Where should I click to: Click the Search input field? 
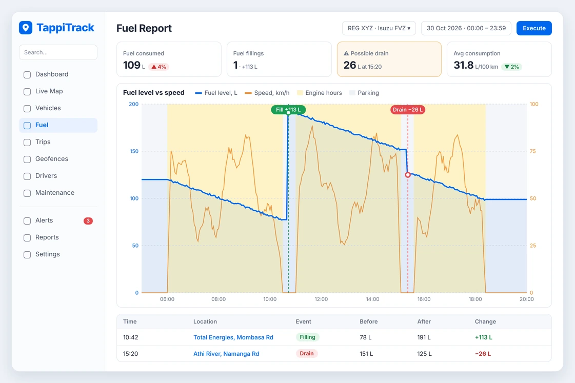tap(58, 52)
